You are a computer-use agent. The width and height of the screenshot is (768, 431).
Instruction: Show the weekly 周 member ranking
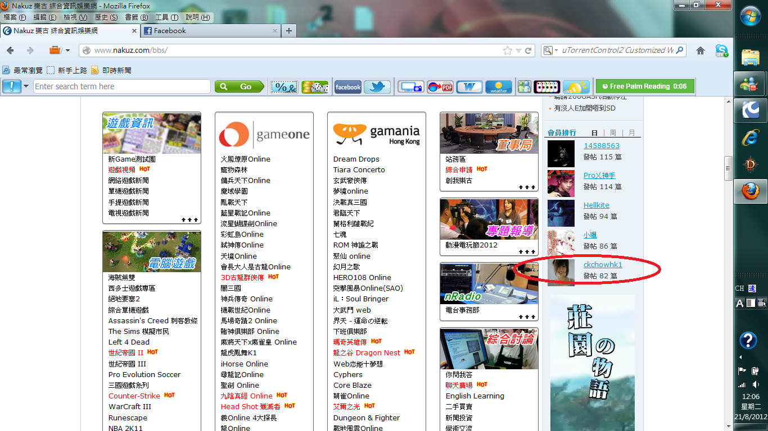[x=613, y=133]
